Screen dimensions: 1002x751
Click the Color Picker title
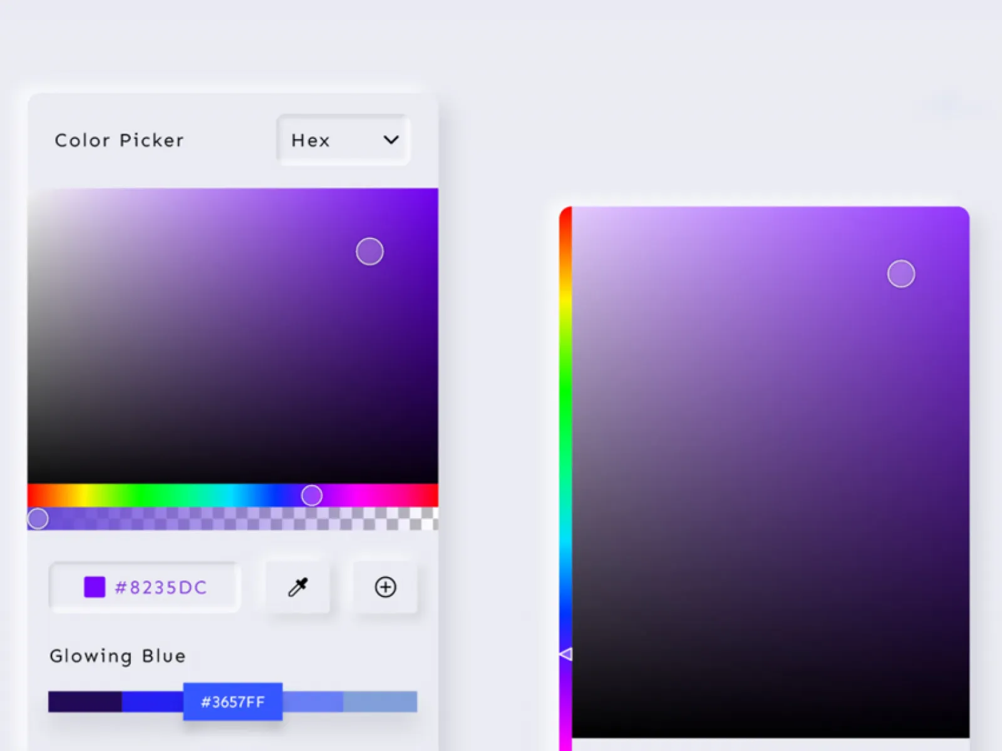point(118,140)
